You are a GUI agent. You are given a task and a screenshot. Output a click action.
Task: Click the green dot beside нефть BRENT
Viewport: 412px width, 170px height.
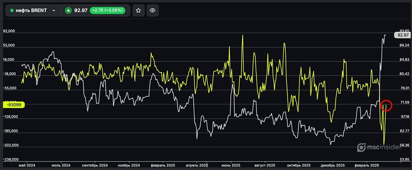12,11
